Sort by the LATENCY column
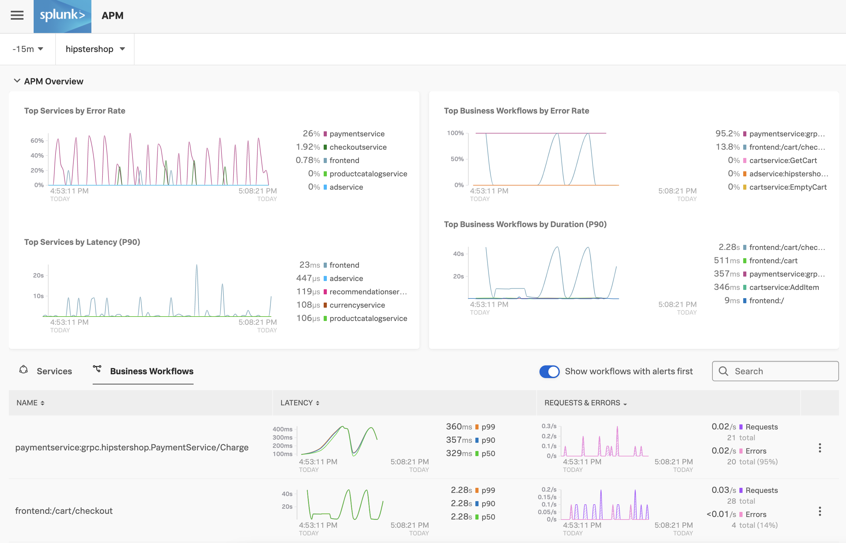 click(x=300, y=403)
